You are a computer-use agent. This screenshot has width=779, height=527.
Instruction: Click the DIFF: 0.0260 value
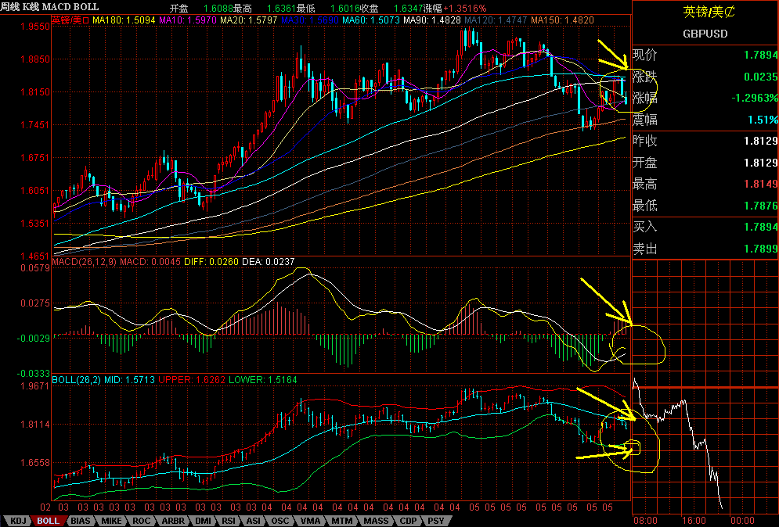point(211,261)
